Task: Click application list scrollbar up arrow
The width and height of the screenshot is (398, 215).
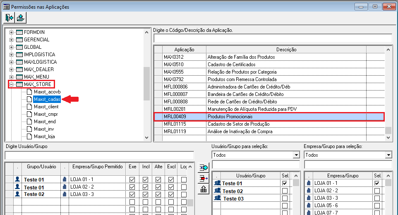Action: pyautogui.click(x=388, y=50)
